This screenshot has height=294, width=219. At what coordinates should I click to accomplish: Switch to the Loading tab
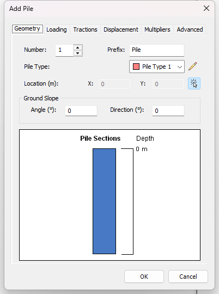tap(57, 29)
